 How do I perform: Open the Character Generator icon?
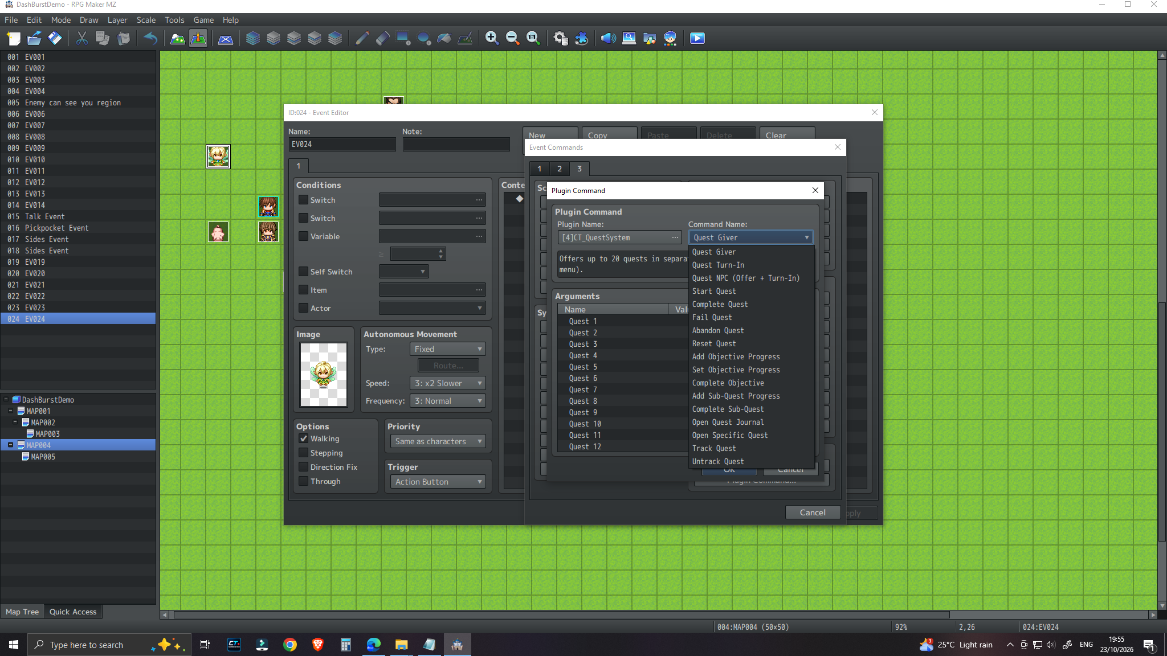(670, 38)
